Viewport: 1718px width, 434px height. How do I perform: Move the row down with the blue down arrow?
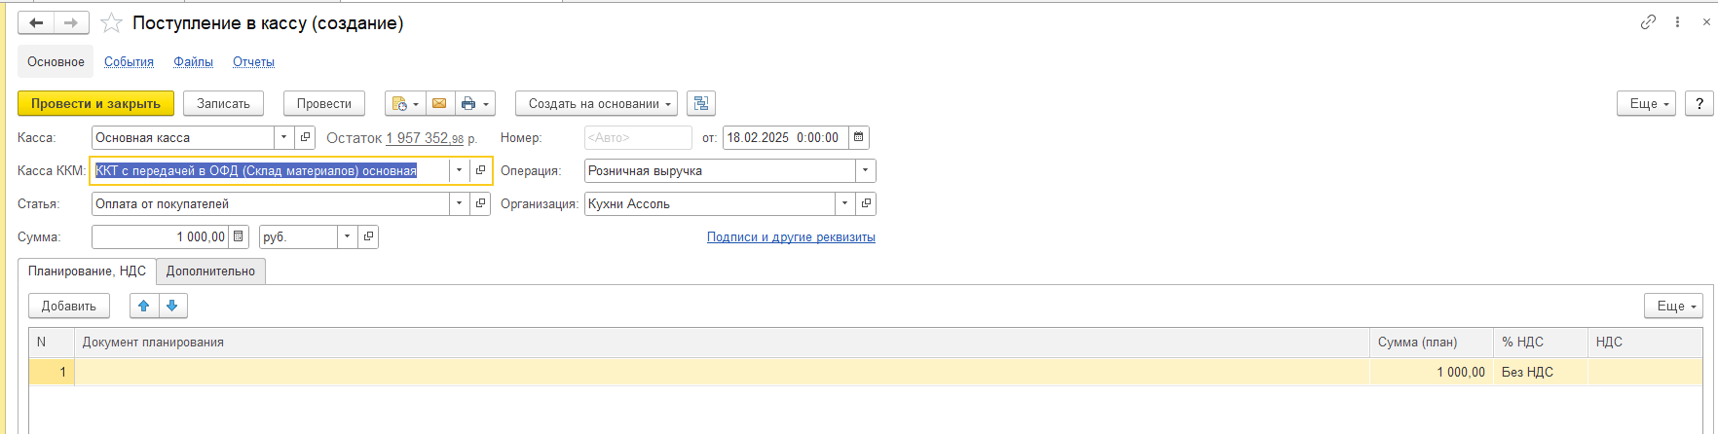pyautogui.click(x=172, y=306)
